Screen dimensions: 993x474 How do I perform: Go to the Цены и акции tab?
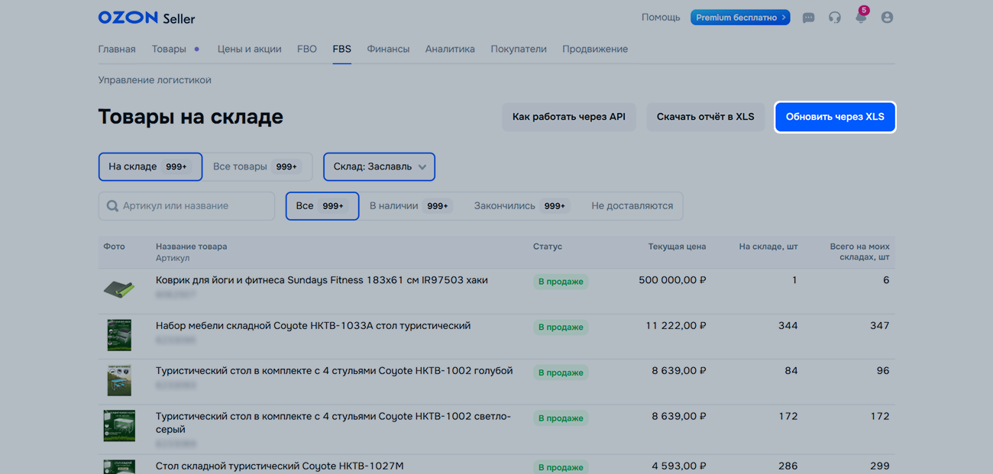click(249, 49)
